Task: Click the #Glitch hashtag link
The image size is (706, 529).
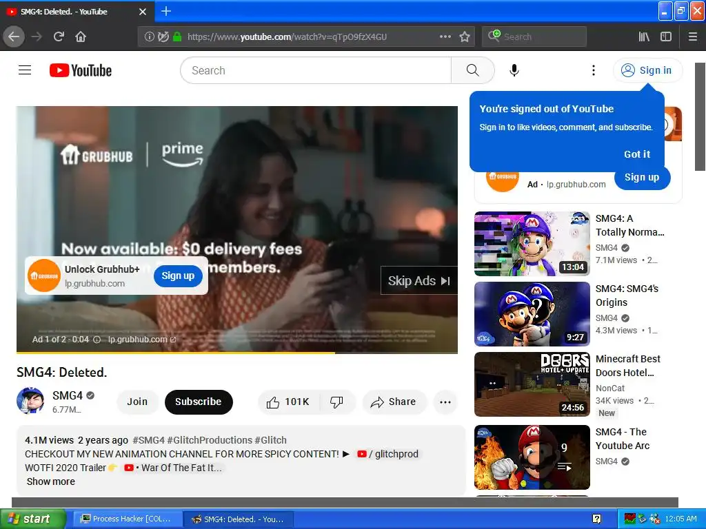Action: (270, 440)
